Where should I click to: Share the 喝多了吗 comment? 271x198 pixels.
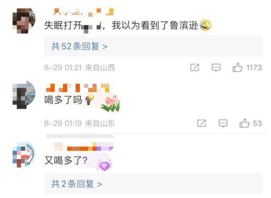click(202, 123)
